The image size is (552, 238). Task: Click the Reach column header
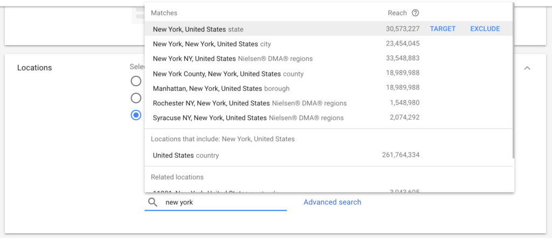point(397,13)
